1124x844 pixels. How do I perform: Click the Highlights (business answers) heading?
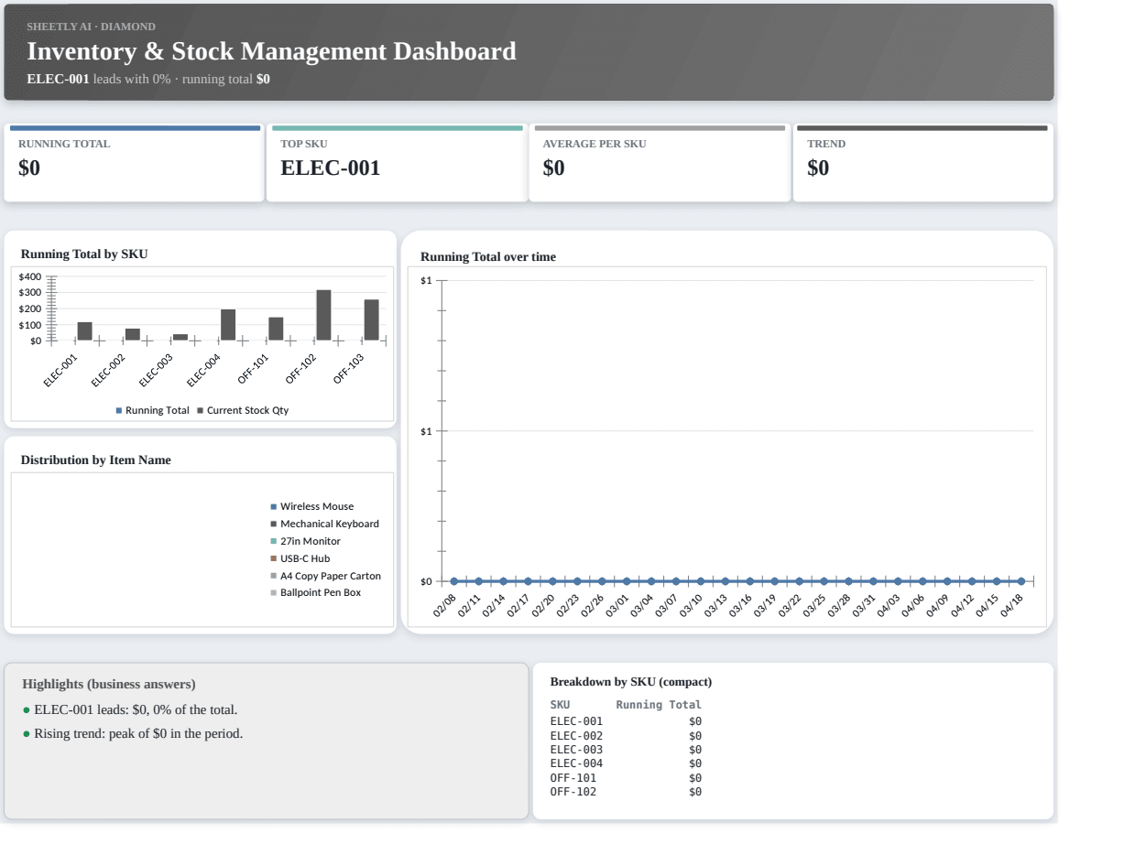point(109,684)
